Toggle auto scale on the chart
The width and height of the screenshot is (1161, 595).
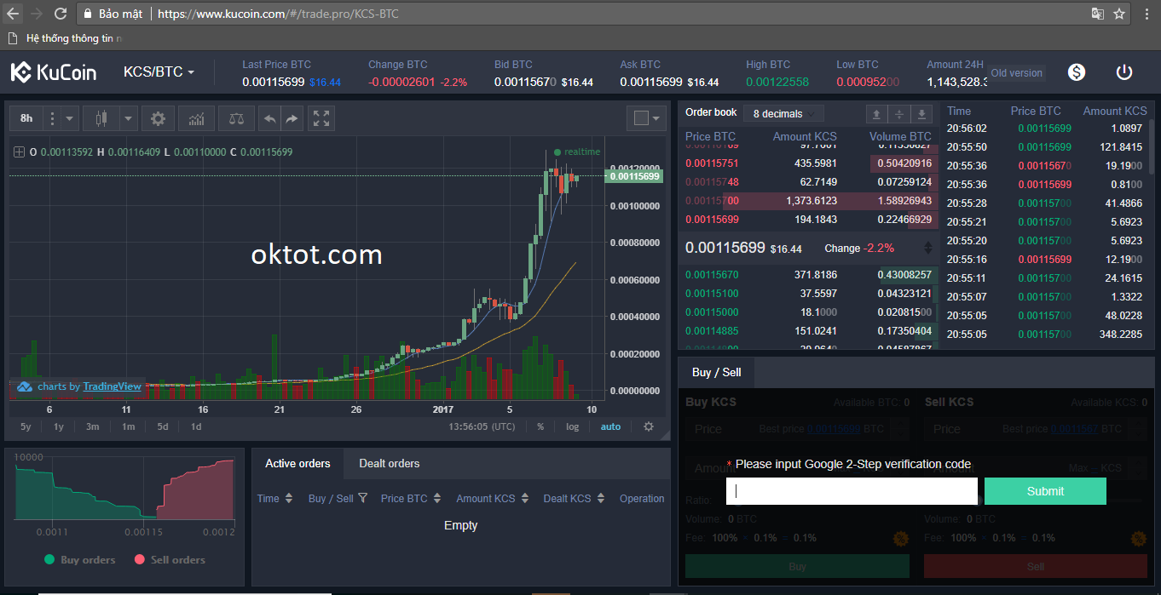[610, 426]
